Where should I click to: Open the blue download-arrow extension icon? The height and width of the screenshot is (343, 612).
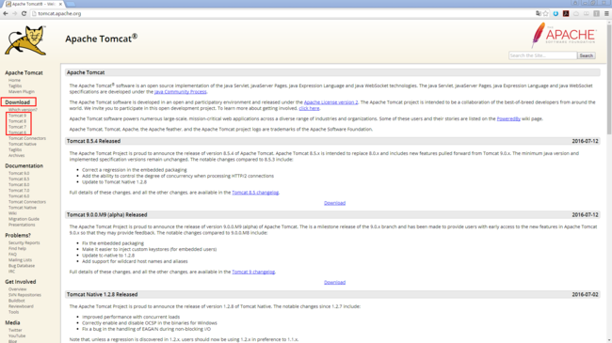pos(556,14)
